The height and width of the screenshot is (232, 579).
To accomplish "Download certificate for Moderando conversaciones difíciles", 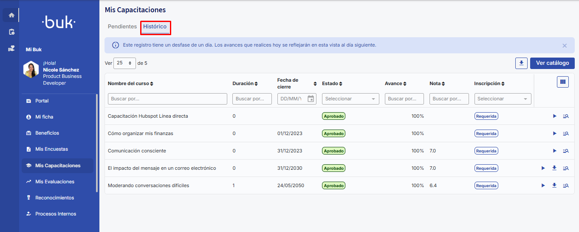I will 554,185.
